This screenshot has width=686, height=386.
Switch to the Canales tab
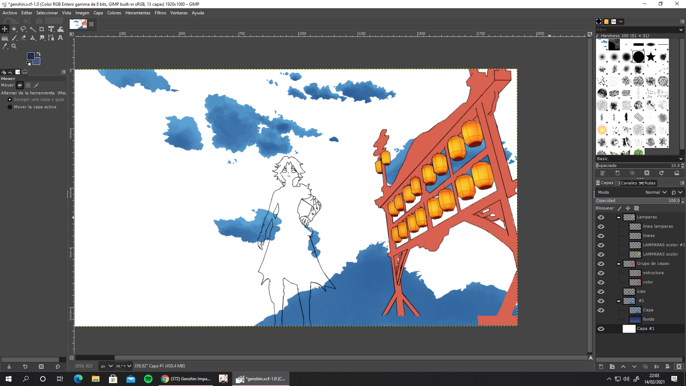coord(626,183)
